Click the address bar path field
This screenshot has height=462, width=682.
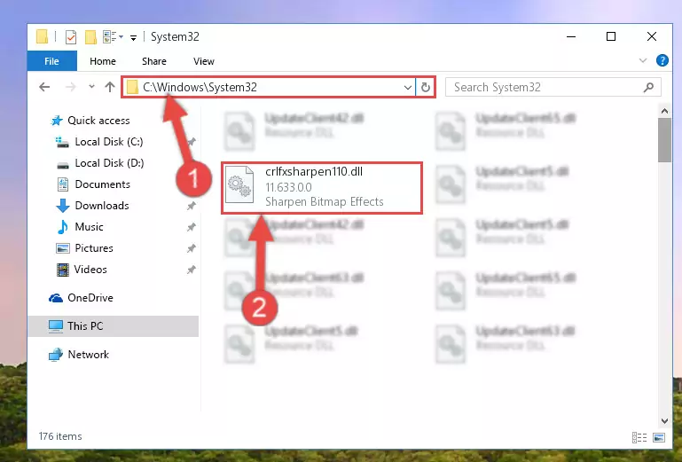pyautogui.click(x=269, y=87)
